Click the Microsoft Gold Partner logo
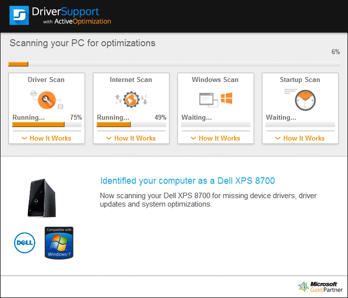This screenshot has width=348, height=298. coord(321,287)
